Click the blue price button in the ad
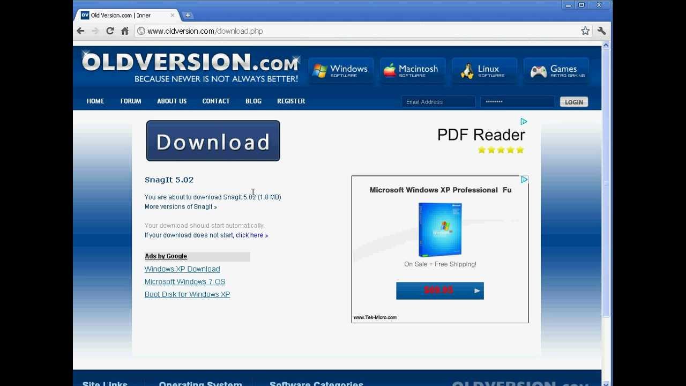686x386 pixels. [x=440, y=291]
